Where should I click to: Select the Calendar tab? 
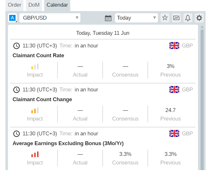(x=57, y=5)
